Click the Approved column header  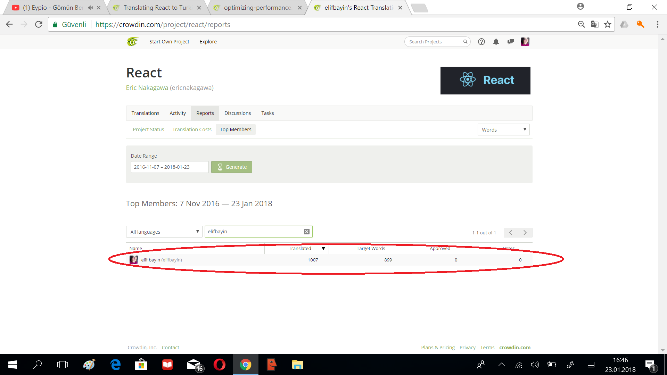click(440, 248)
